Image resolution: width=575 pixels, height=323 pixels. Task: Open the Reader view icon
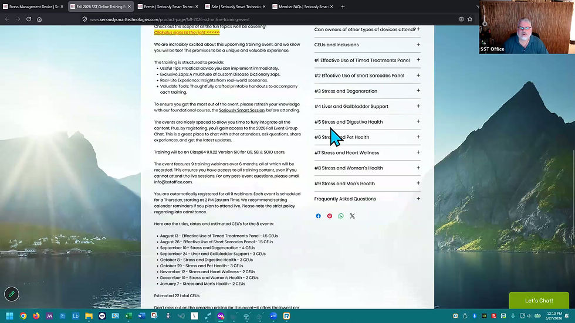point(461,19)
